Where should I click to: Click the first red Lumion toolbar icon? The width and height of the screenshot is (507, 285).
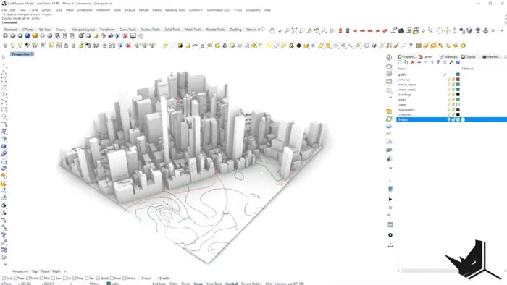point(340,30)
